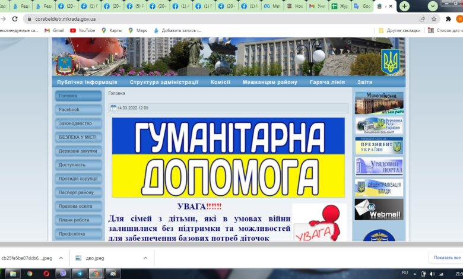Click the 'Facebook' sidebar button
This screenshot has width=463, height=279.
78,110
